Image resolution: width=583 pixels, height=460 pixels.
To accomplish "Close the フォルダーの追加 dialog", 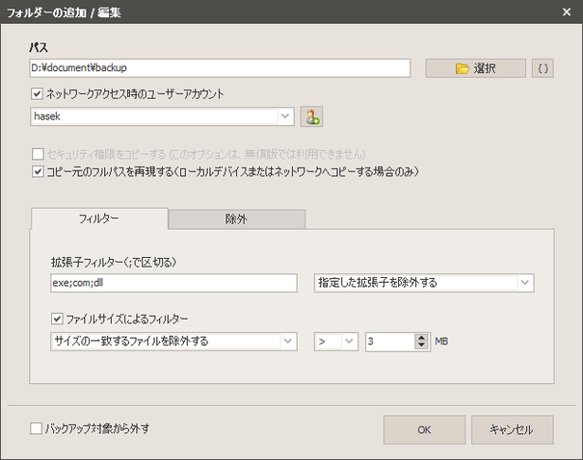I will 566,13.
